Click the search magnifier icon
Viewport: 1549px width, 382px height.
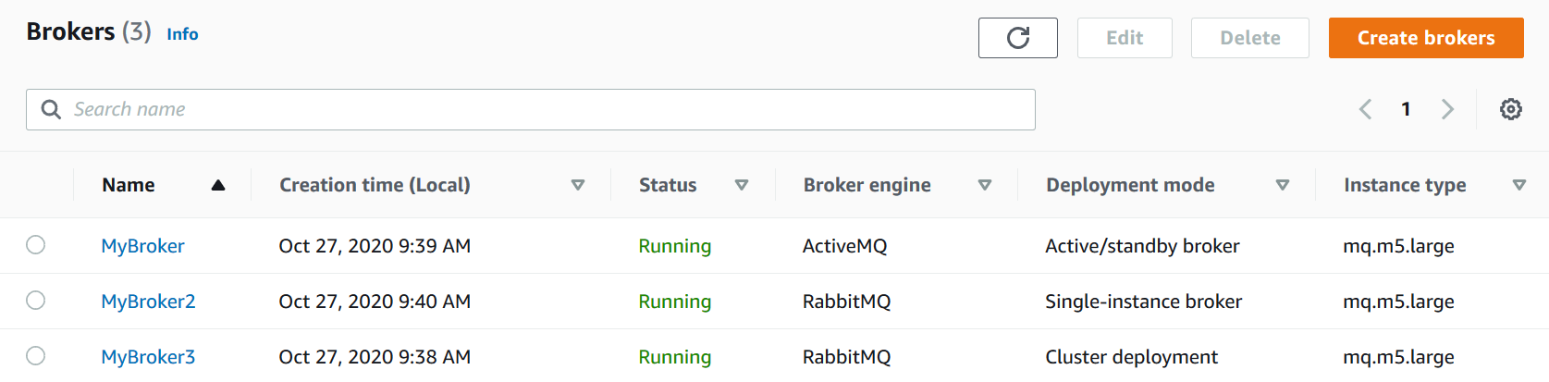click(52, 109)
